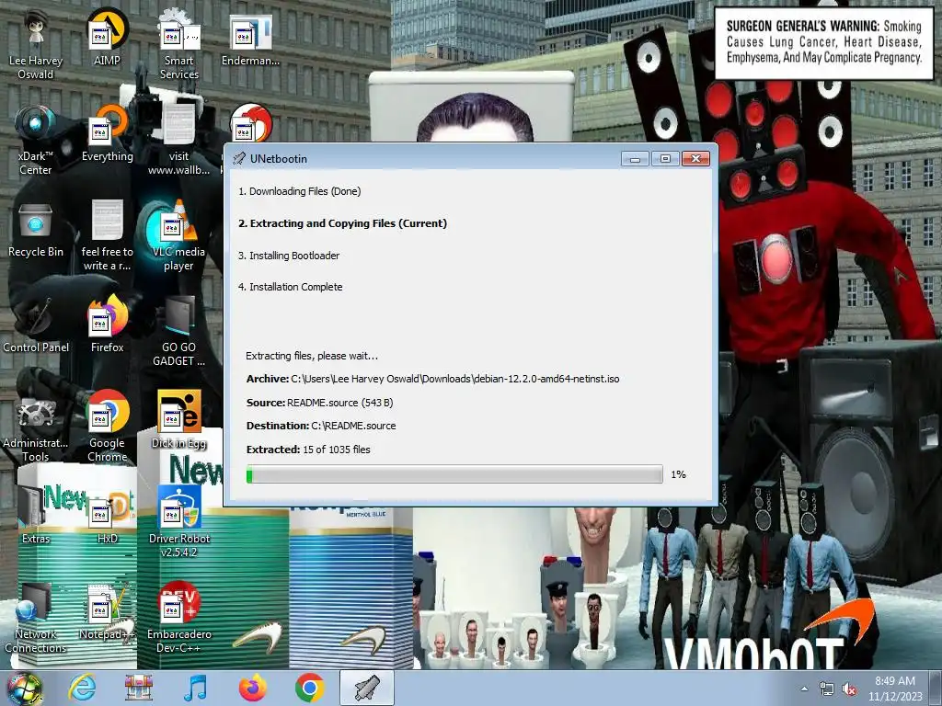Close the UNetbootin window
Viewport: 942px width, 706px height.
(x=695, y=158)
